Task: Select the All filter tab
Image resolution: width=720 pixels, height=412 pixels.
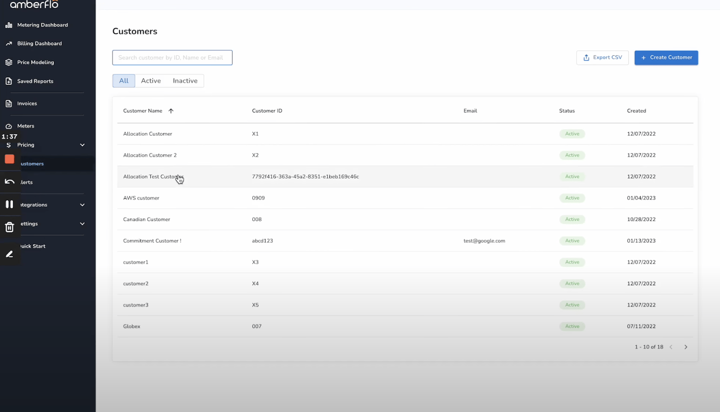Action: 123,81
